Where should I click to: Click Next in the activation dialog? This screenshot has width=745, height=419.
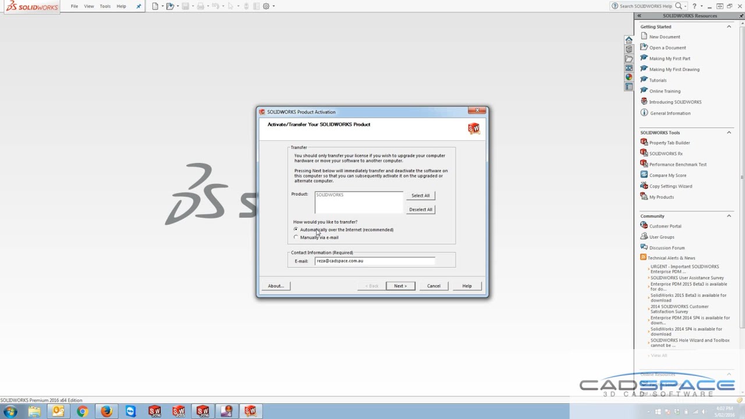click(400, 286)
